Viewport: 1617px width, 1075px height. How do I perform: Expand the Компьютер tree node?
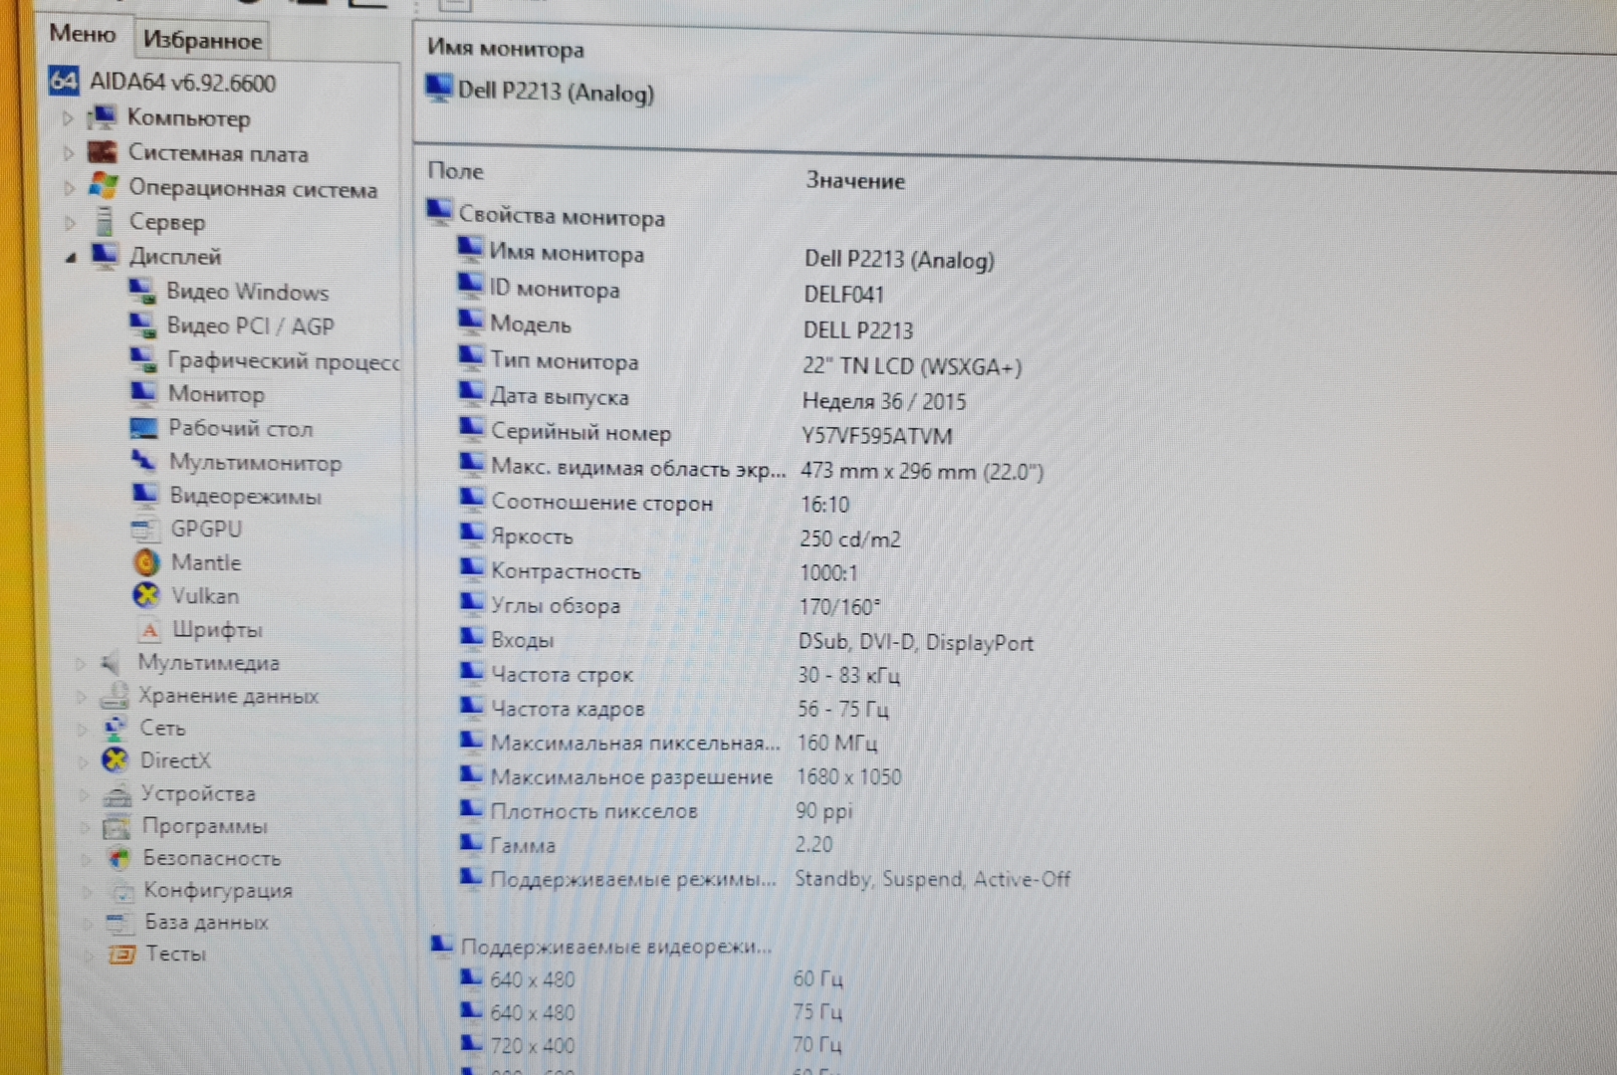(x=68, y=118)
